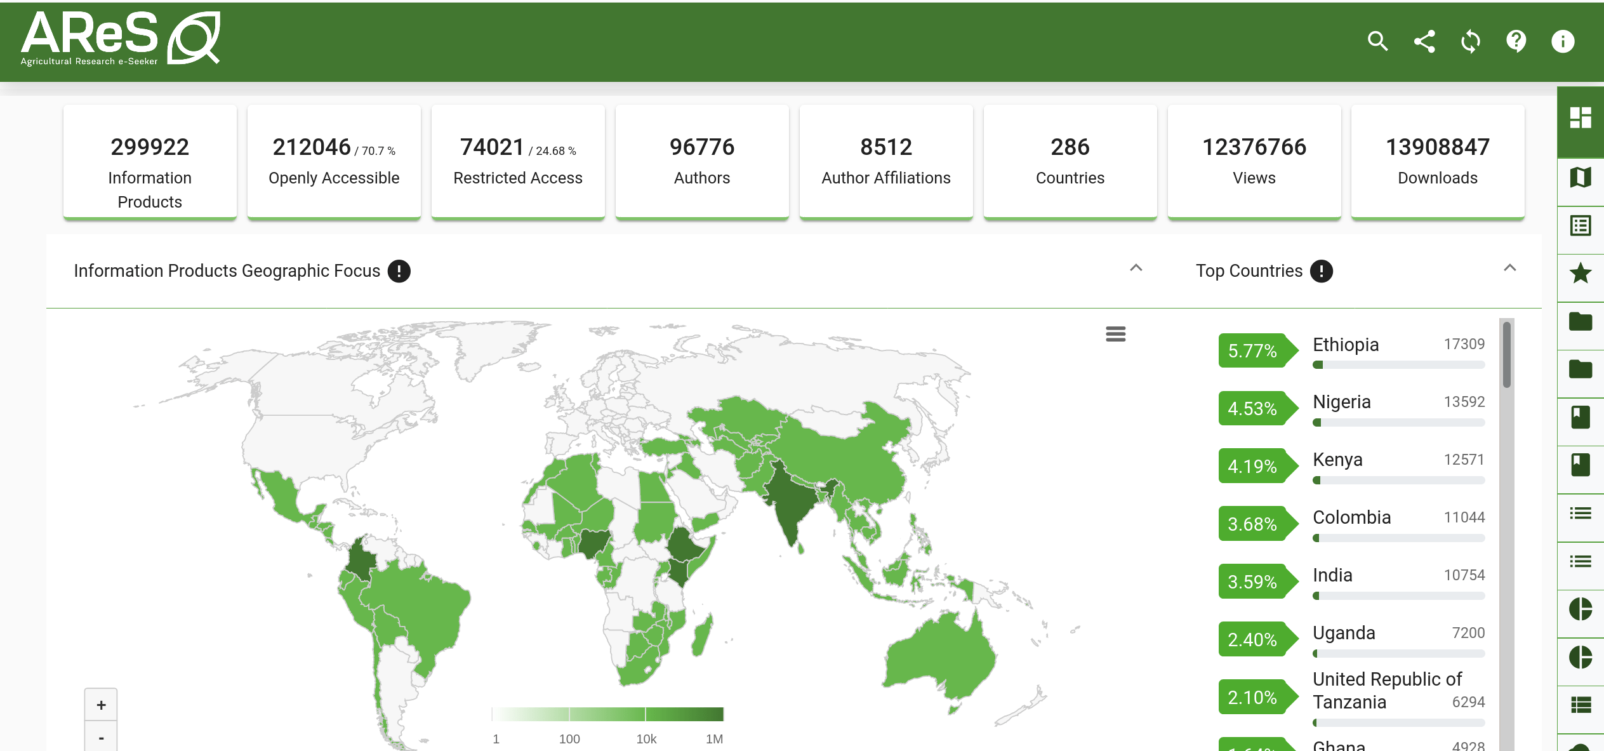Select the star sidebar icon
This screenshot has width=1604, height=751.
click(x=1581, y=274)
